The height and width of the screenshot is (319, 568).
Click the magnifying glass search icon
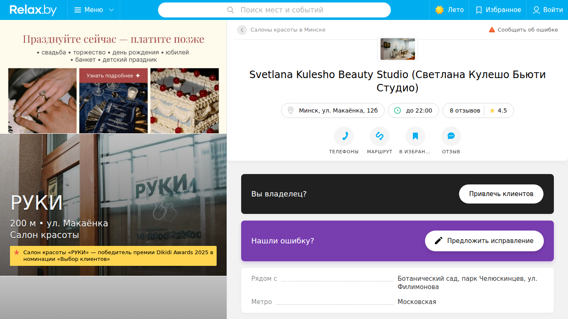[x=231, y=10]
